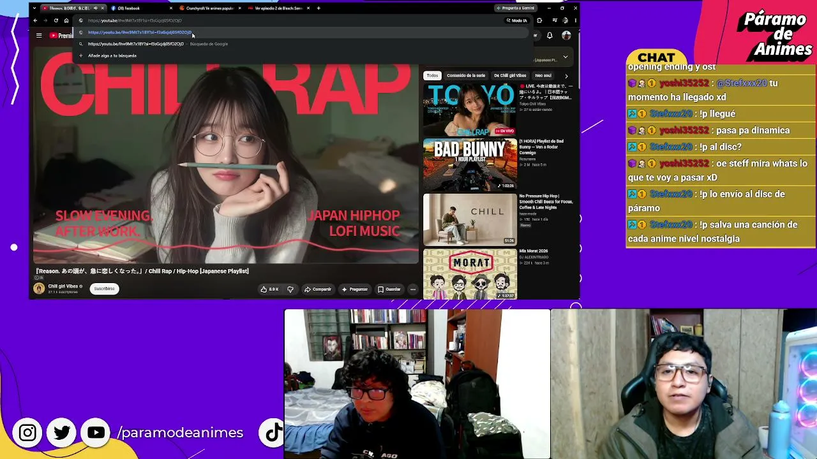Click the Twitter bird icon in the overlay

pos(62,433)
